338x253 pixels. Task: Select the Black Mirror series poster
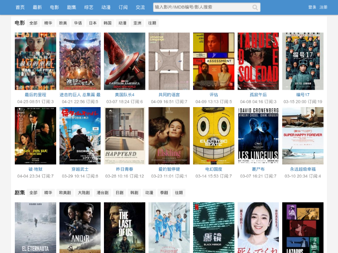click(214, 228)
